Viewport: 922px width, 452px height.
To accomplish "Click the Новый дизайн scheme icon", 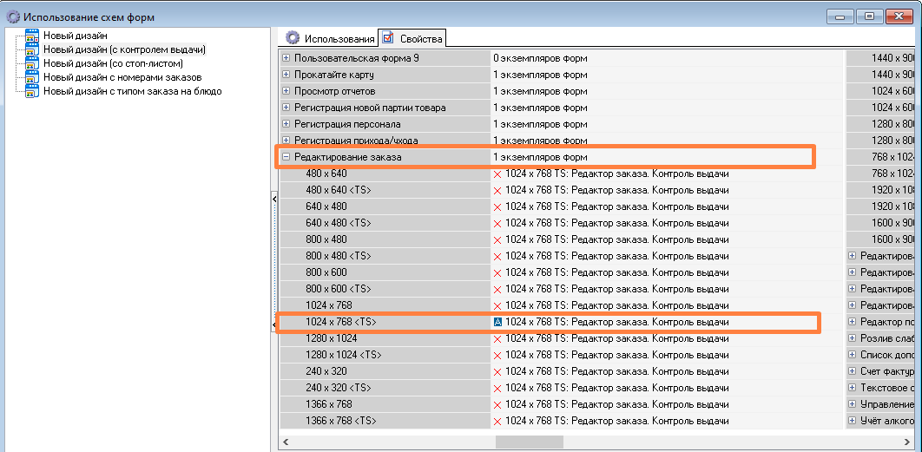I will 32,36.
